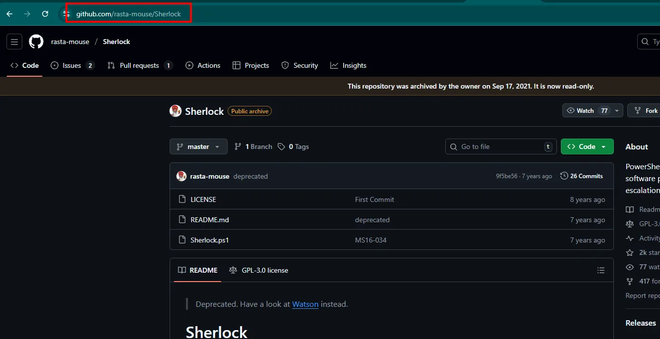Click rasta-mouse author name in commit row

(x=210, y=176)
